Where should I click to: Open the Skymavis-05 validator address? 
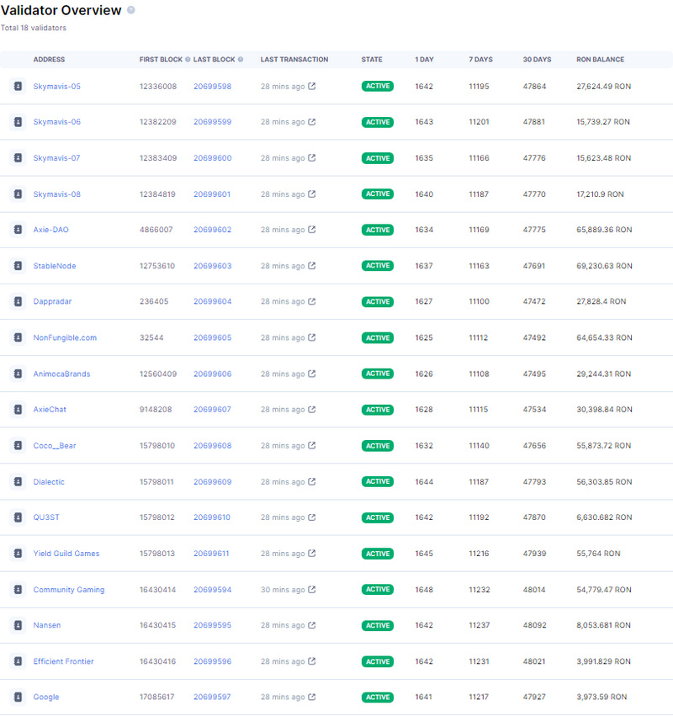pyautogui.click(x=56, y=87)
